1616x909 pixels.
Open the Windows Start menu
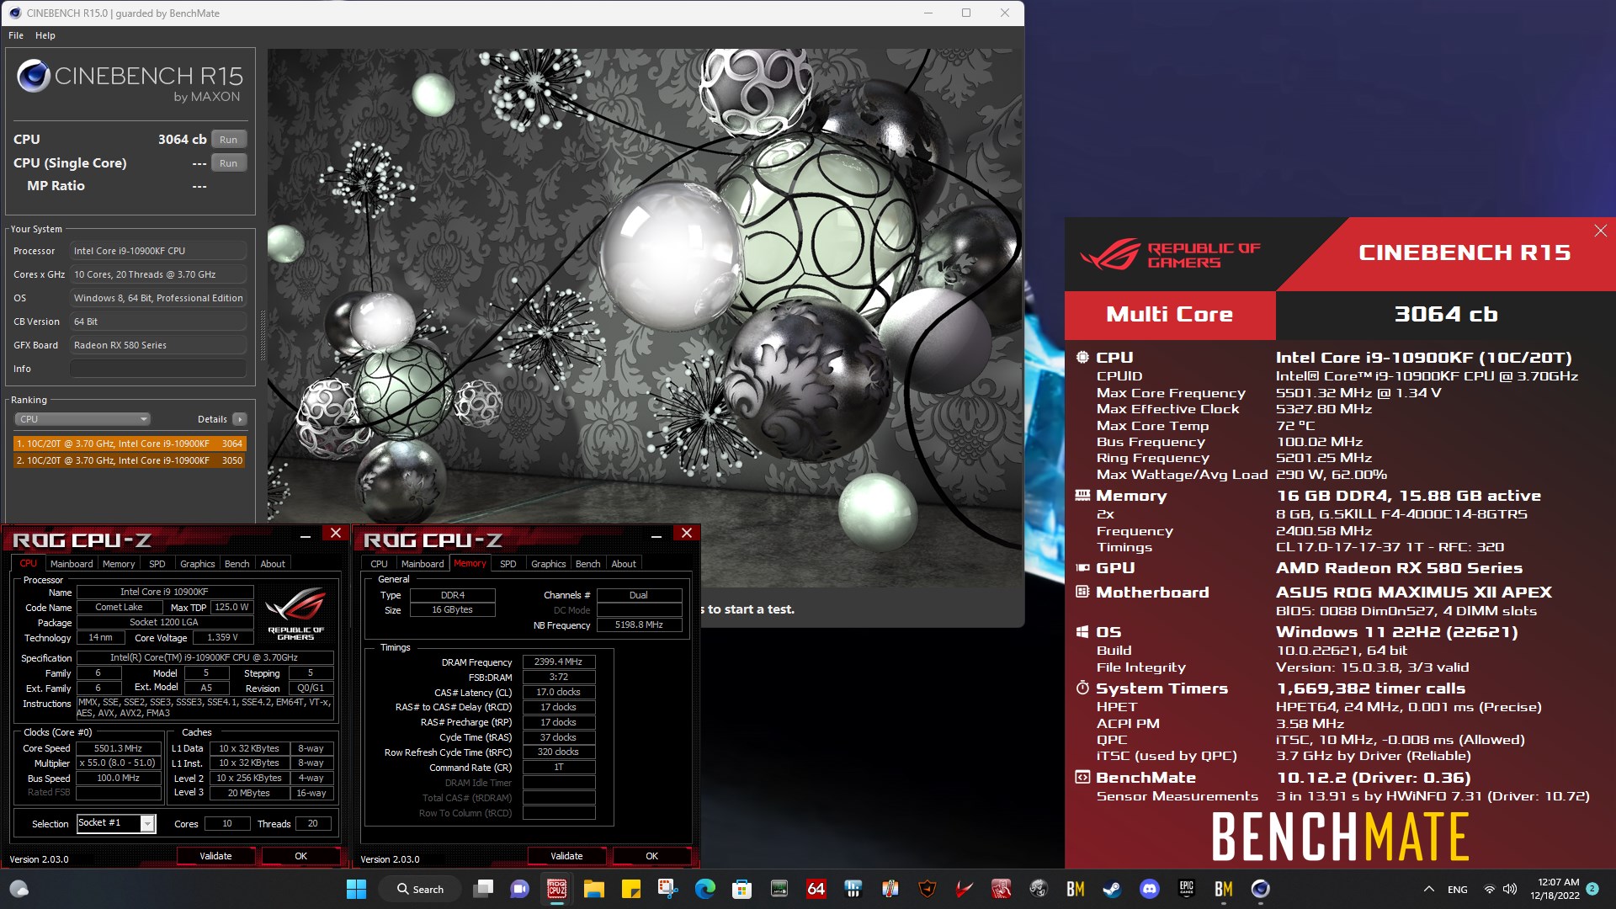[356, 889]
